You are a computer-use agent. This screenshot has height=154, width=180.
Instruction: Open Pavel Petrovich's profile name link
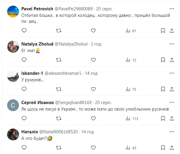coord(37,9)
